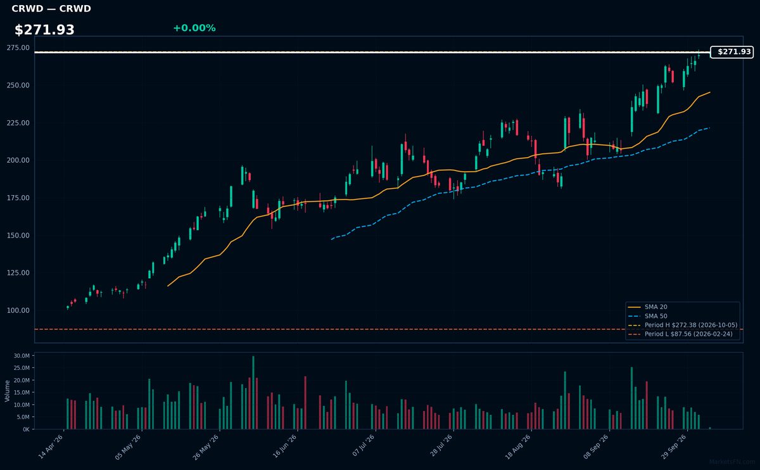Select the 18 Aug '26 date label
Screen dimensions: 760x470
pyautogui.click(x=517, y=447)
